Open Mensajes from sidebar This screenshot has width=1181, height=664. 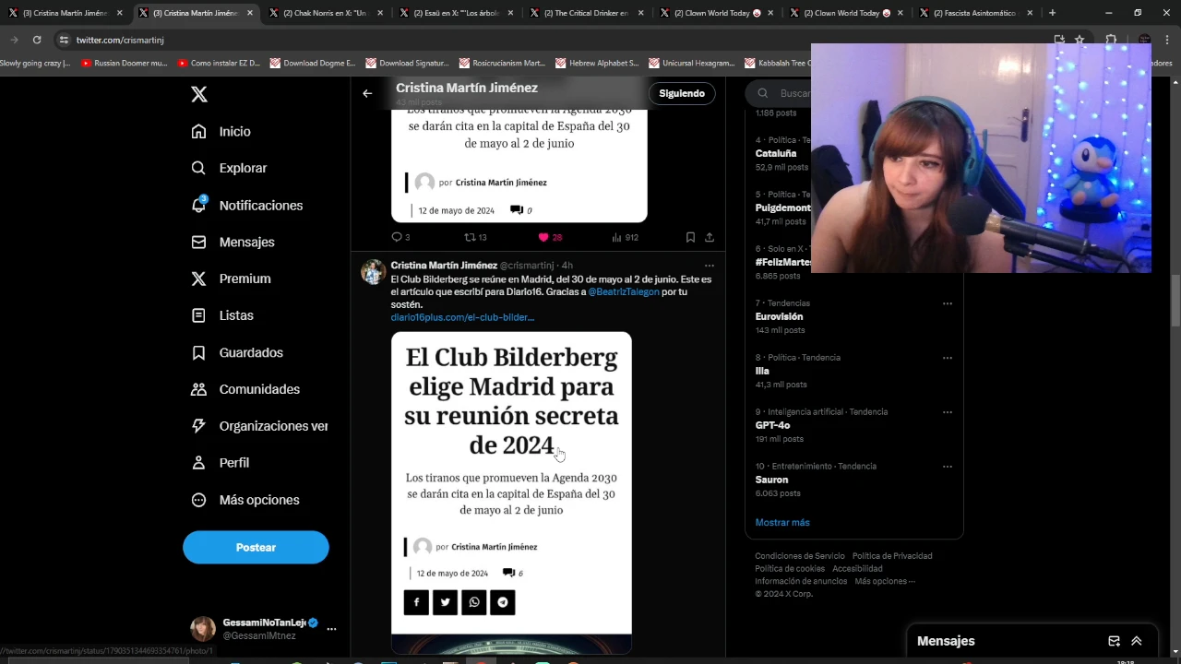(x=233, y=242)
